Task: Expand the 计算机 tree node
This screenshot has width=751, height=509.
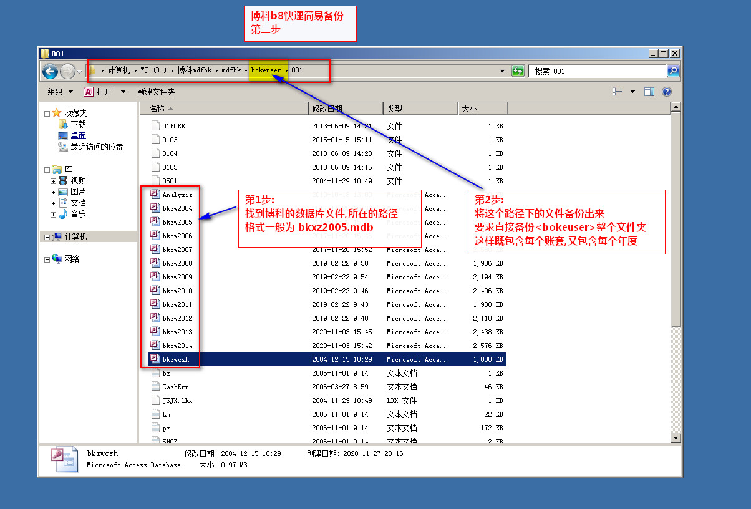Action: click(47, 237)
